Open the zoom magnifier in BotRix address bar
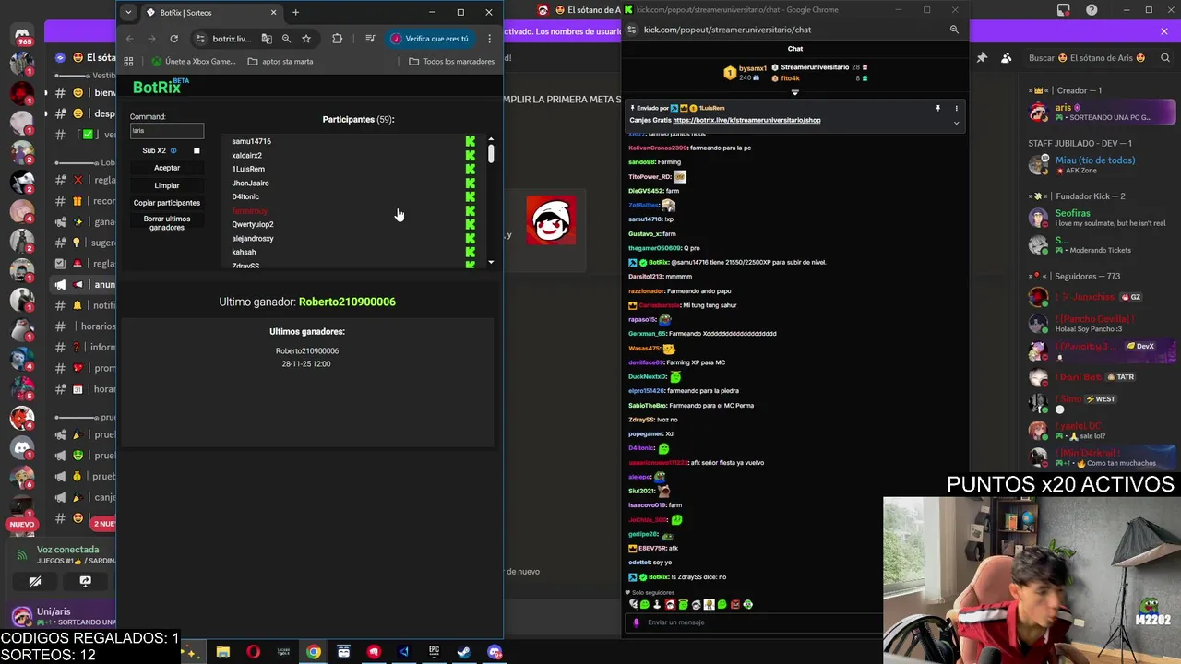Screen dimensions: 1181x664 (286, 39)
